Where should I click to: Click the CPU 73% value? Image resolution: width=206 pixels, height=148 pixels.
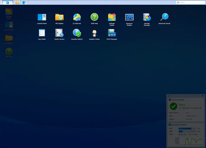(199, 129)
